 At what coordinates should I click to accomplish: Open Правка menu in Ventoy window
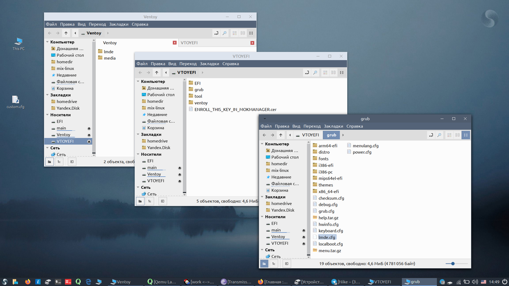(x=68, y=24)
